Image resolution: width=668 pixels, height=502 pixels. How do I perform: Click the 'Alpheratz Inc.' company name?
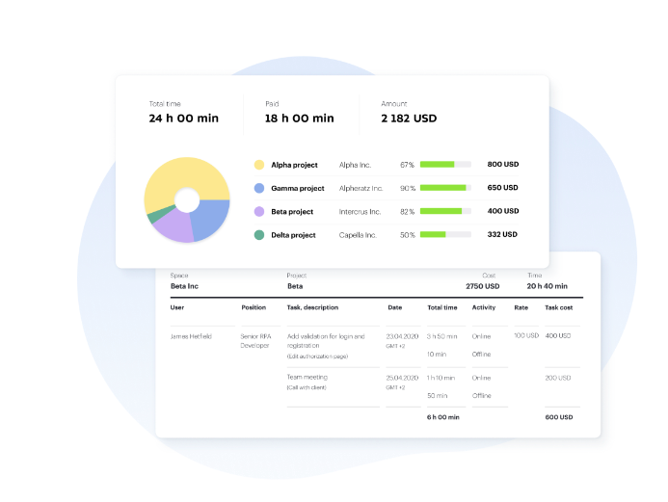click(361, 188)
